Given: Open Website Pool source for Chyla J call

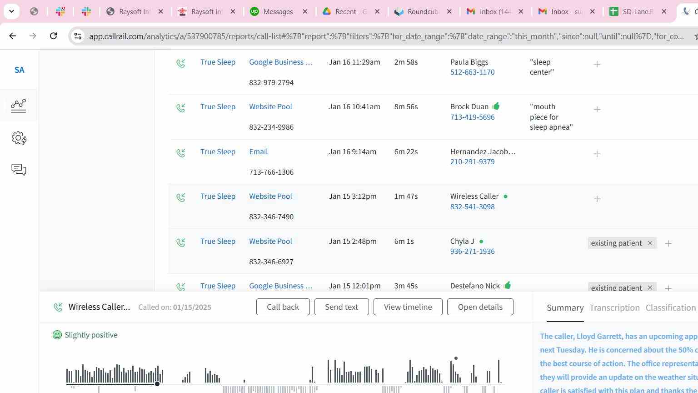Looking at the screenshot, I should point(270,241).
